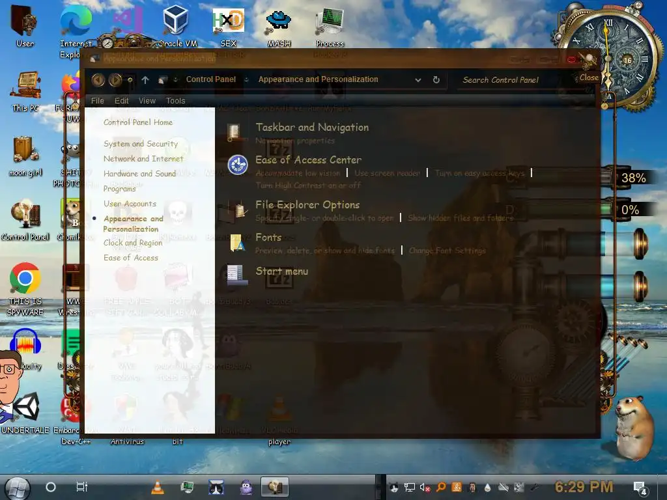The width and height of the screenshot is (667, 500).
Task: Go to Control Panel Home
Action: pos(138,122)
